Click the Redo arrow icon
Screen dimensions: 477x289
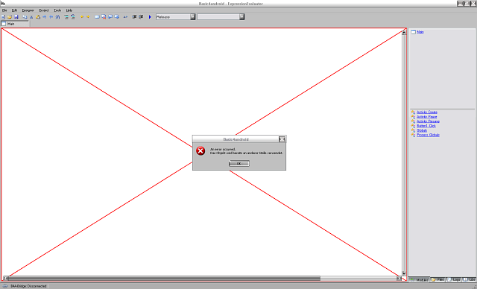tap(51, 17)
